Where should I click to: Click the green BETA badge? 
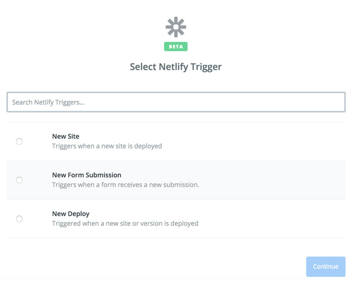[x=175, y=47]
